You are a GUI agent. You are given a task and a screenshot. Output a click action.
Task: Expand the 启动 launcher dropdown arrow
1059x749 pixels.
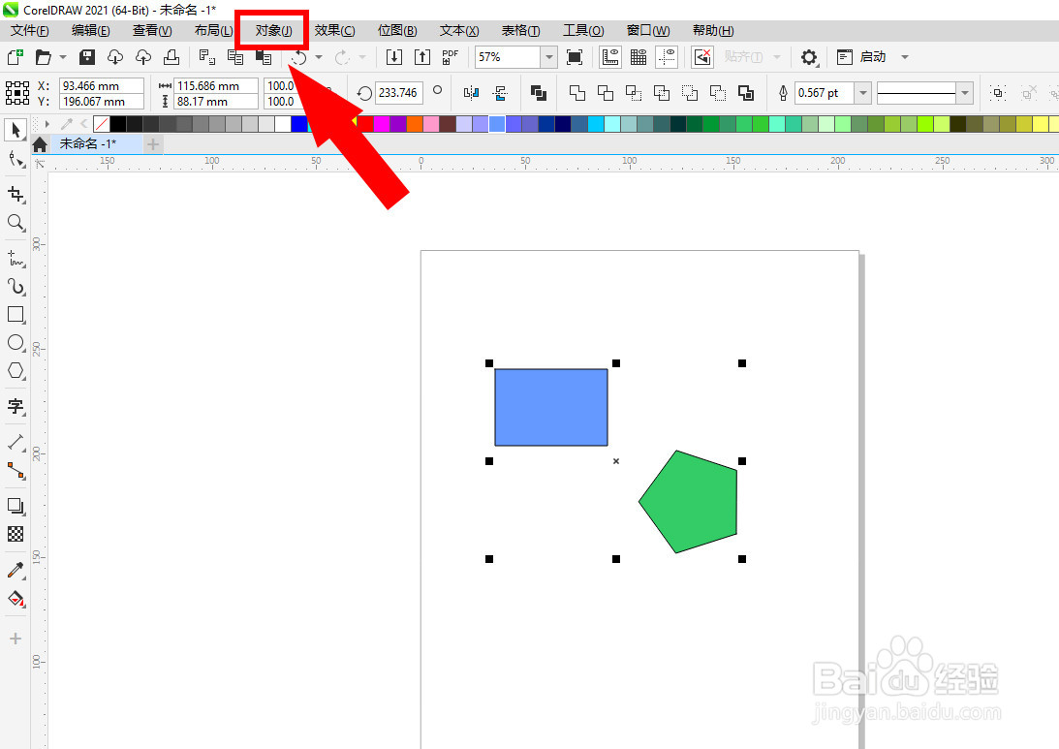pos(905,57)
